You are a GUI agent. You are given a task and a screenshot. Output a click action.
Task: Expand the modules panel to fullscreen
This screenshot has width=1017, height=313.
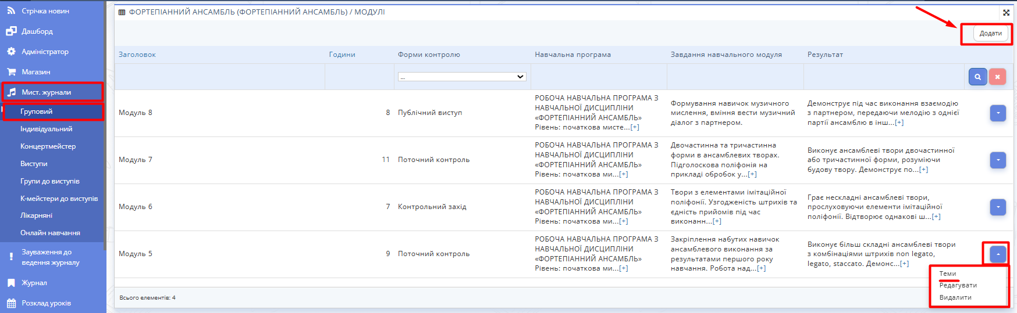point(1006,12)
